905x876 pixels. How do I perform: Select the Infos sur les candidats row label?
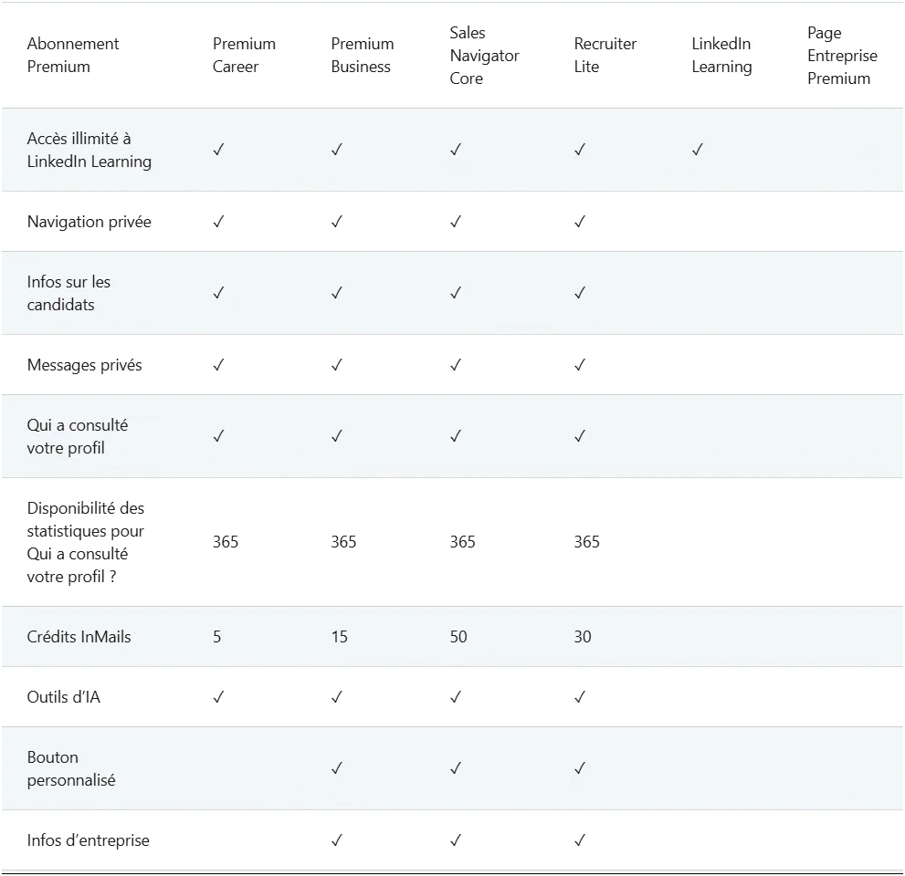point(68,293)
